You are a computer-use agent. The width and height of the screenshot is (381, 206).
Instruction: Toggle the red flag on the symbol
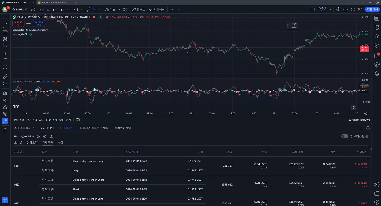tap(94, 17)
